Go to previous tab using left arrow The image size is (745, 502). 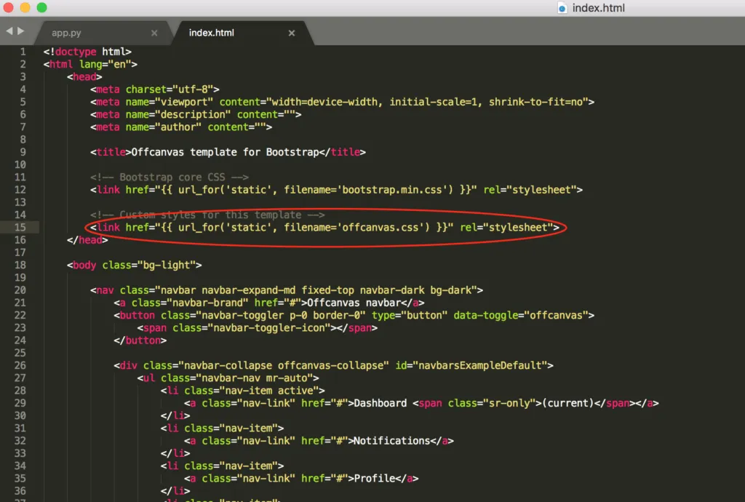9,31
